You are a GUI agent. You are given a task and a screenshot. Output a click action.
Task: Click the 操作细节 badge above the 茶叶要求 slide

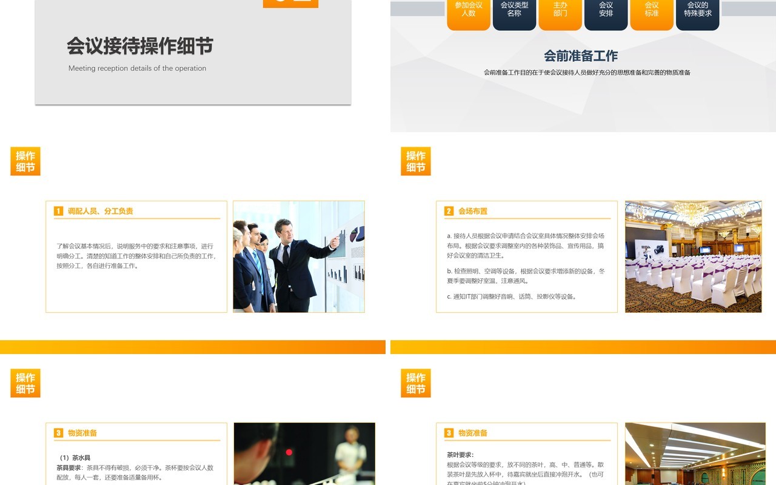(x=416, y=383)
